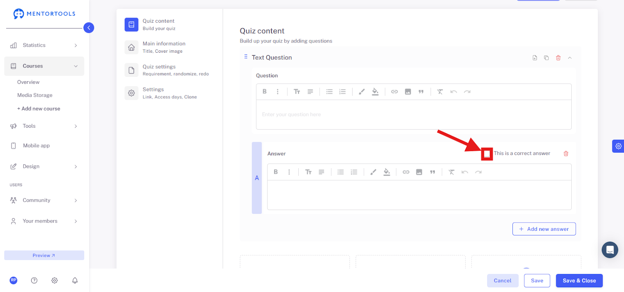Click the file icon on Text Question header
Screen dimensions: 624x292
point(535,58)
